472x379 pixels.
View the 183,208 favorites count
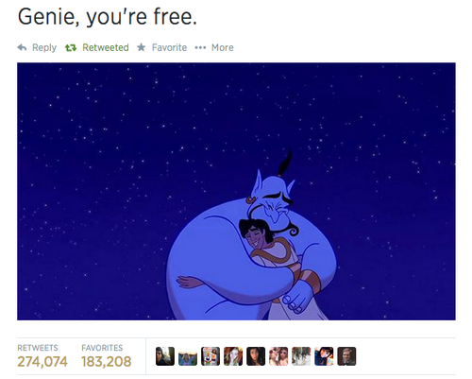click(x=107, y=361)
